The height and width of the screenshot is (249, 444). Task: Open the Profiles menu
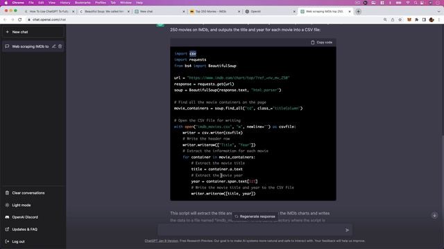(100, 3)
